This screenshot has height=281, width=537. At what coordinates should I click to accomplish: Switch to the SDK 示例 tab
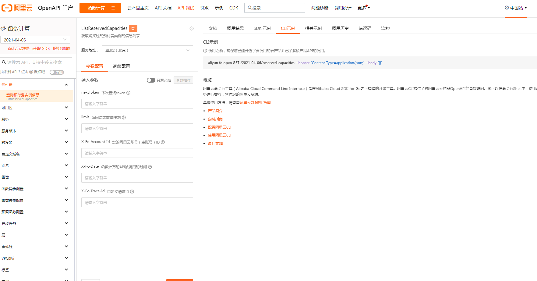click(x=262, y=28)
